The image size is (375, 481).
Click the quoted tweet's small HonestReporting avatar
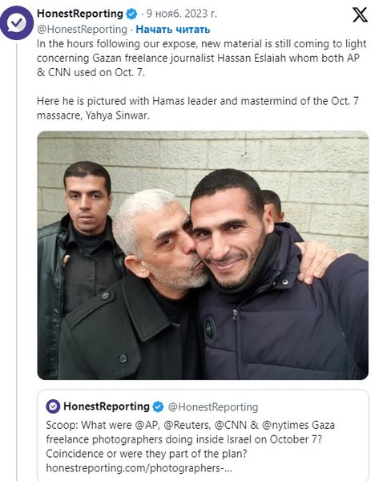tap(53, 406)
